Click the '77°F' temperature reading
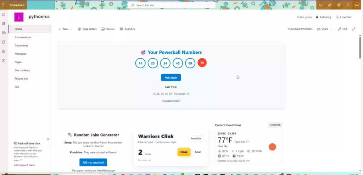The image size is (363, 175). tap(225, 140)
